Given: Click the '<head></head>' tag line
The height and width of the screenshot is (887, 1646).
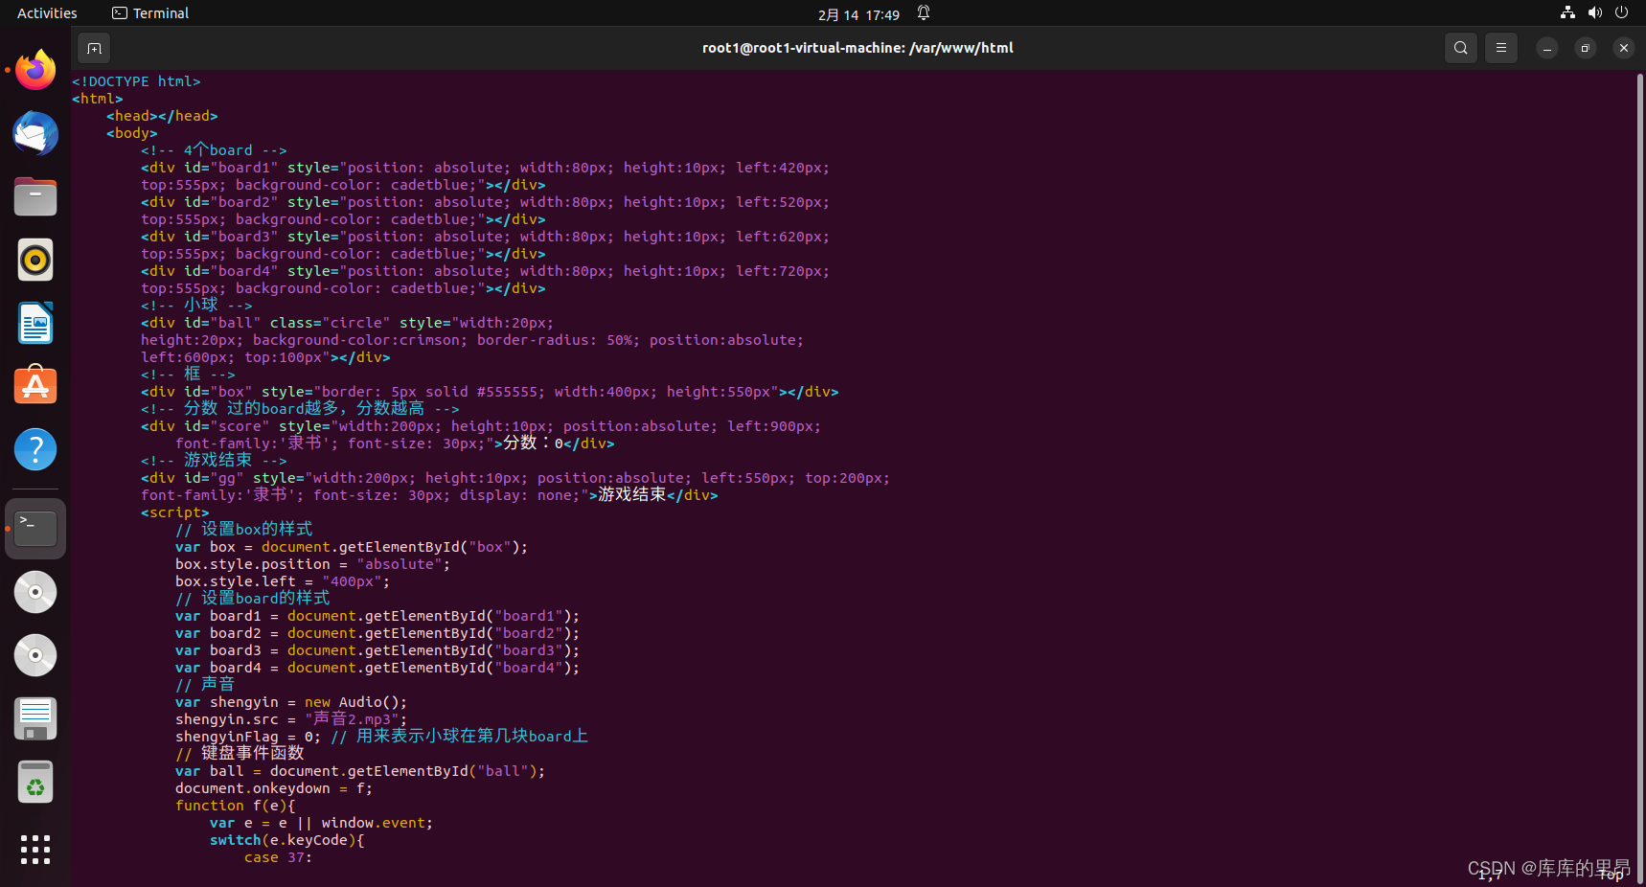Looking at the screenshot, I should point(162,116).
